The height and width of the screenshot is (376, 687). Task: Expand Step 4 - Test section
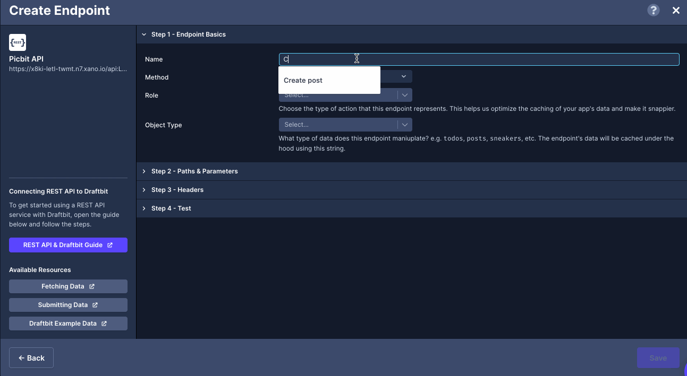[x=171, y=208]
